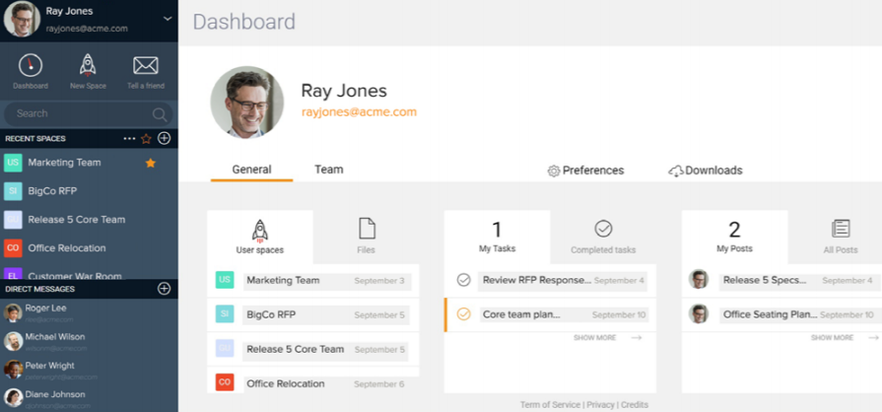Open the Privacy link in footer
The image size is (882, 412).
[x=600, y=405]
